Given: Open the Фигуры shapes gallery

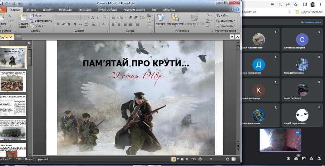Looking at the screenshot, I should (161, 19).
